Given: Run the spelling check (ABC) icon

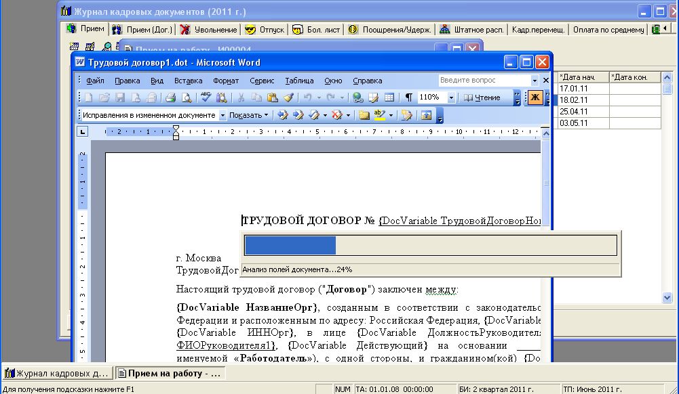Looking at the screenshot, I should (206, 97).
